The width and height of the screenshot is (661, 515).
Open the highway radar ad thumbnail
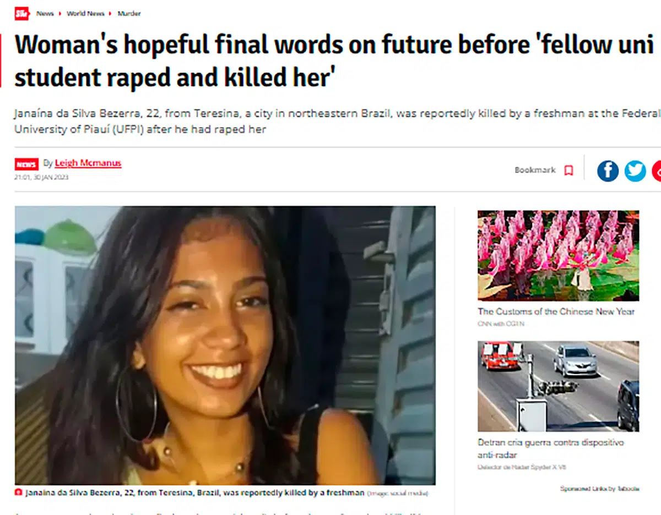coord(558,386)
